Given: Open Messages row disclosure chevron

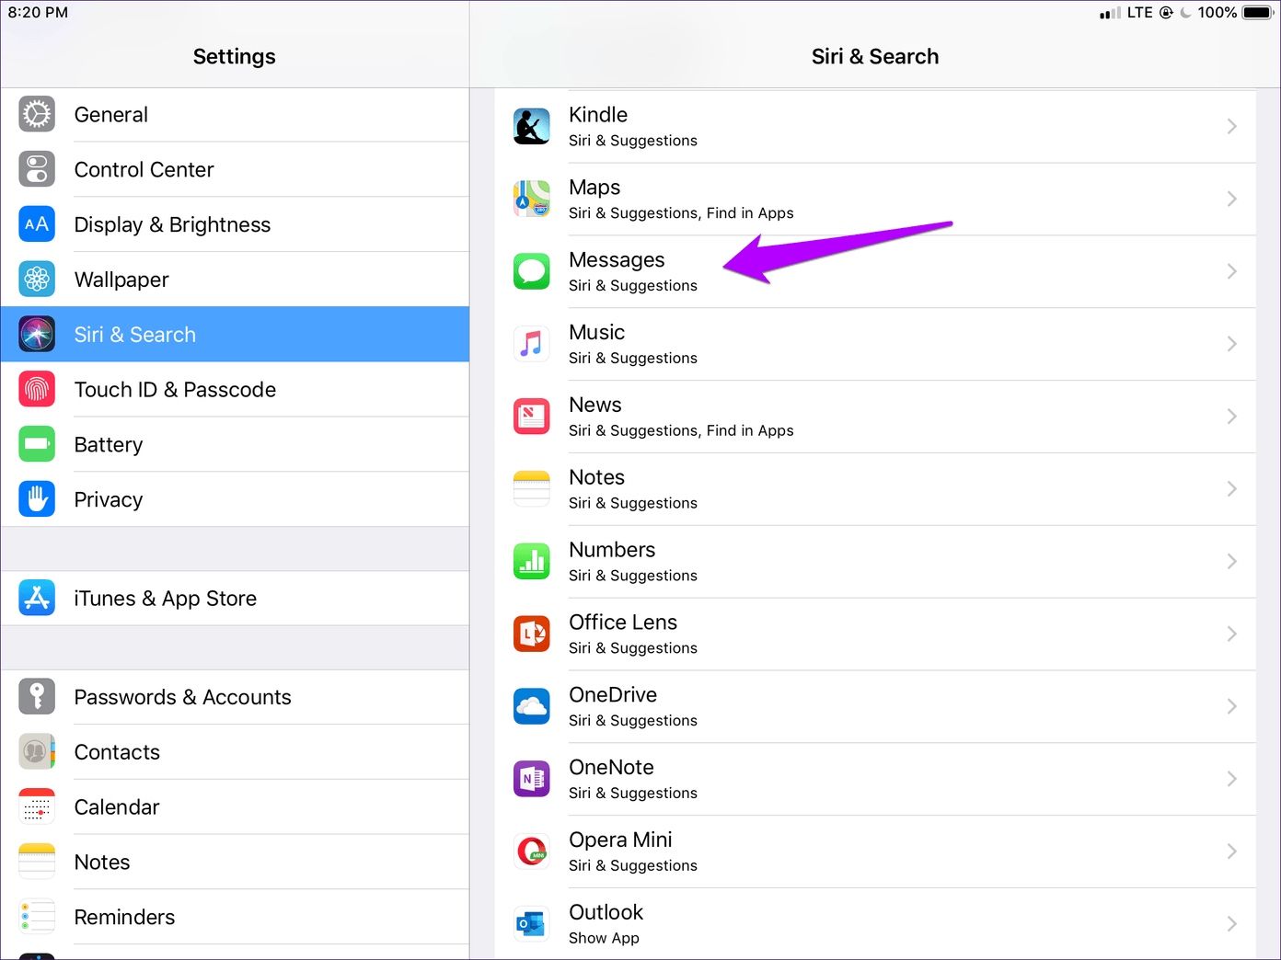Looking at the screenshot, I should pos(1232,271).
